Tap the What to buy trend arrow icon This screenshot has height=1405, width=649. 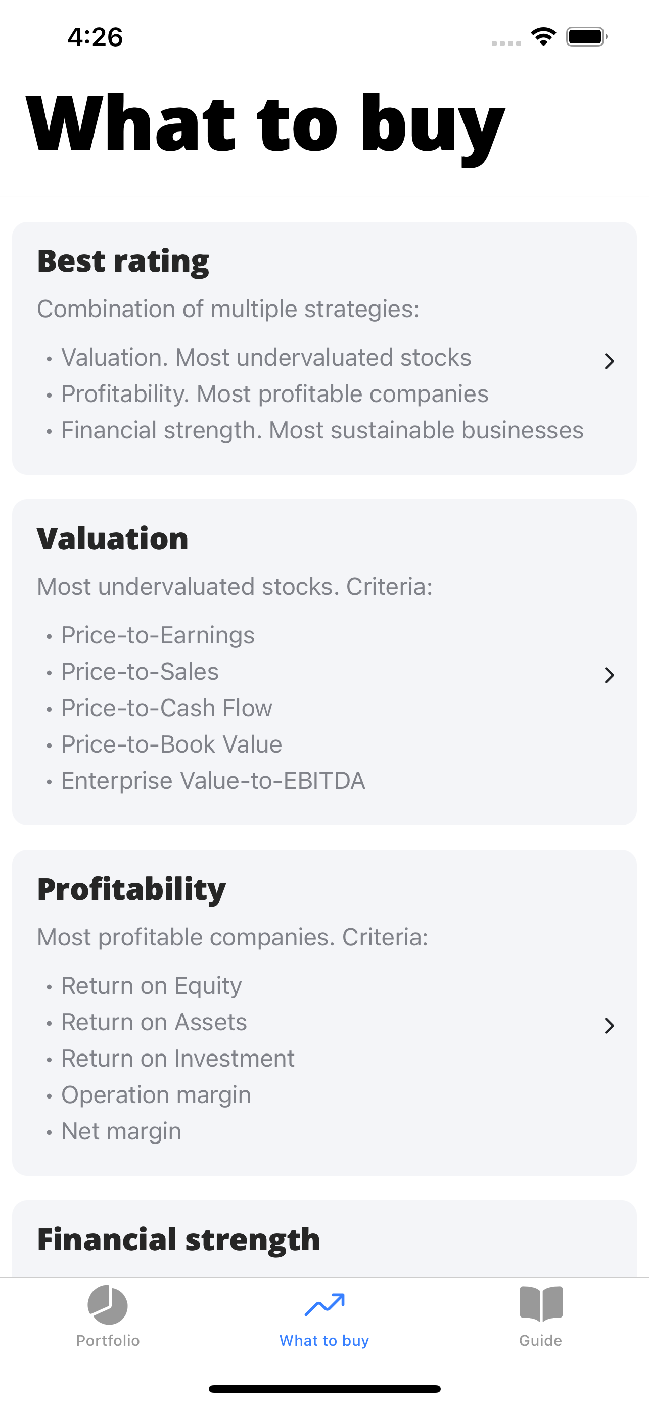point(324,1305)
